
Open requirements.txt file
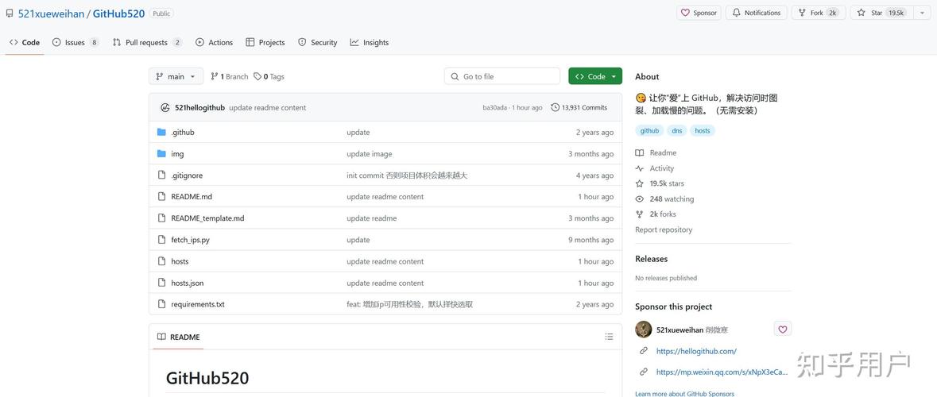click(198, 304)
